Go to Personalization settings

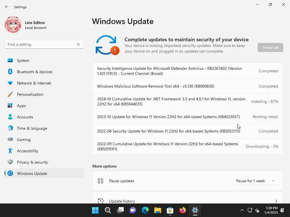(x=44, y=94)
